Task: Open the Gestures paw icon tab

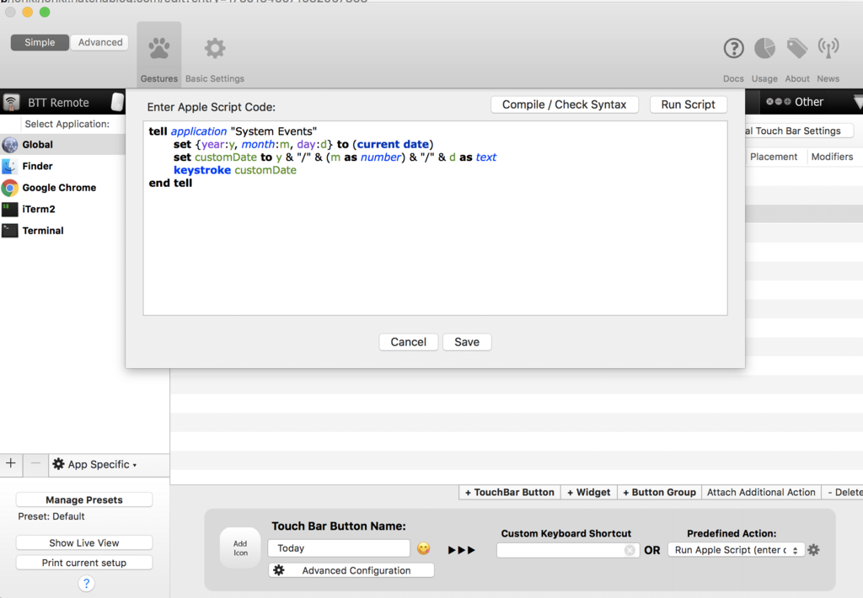Action: [x=159, y=54]
